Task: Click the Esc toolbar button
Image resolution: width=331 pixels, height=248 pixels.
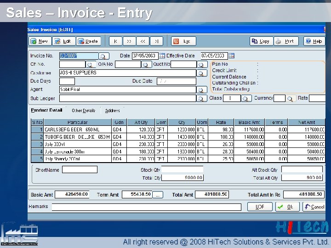Action: (183, 41)
